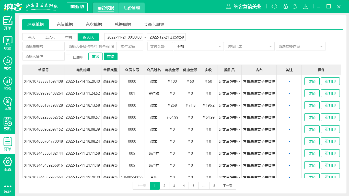Open the 开单 (billing) sidebar icon

8,22
